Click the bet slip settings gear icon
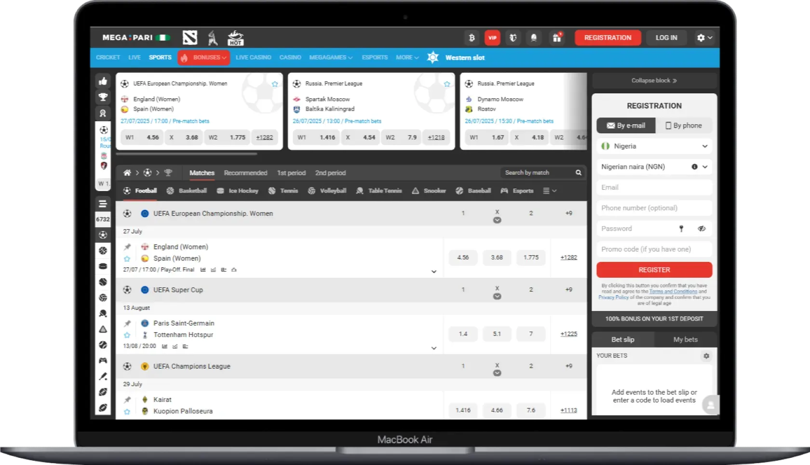Screen dimensions: 810x465 click(x=706, y=356)
